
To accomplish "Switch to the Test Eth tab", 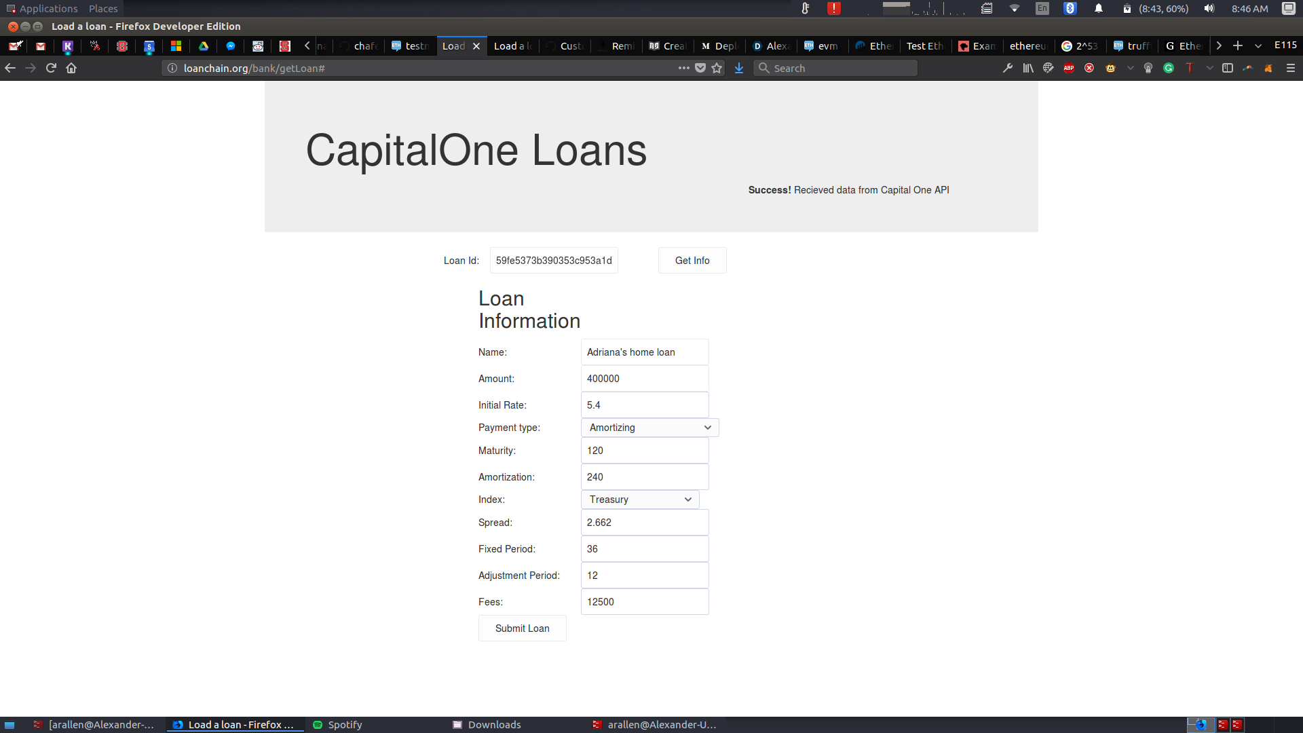I will click(x=924, y=45).
